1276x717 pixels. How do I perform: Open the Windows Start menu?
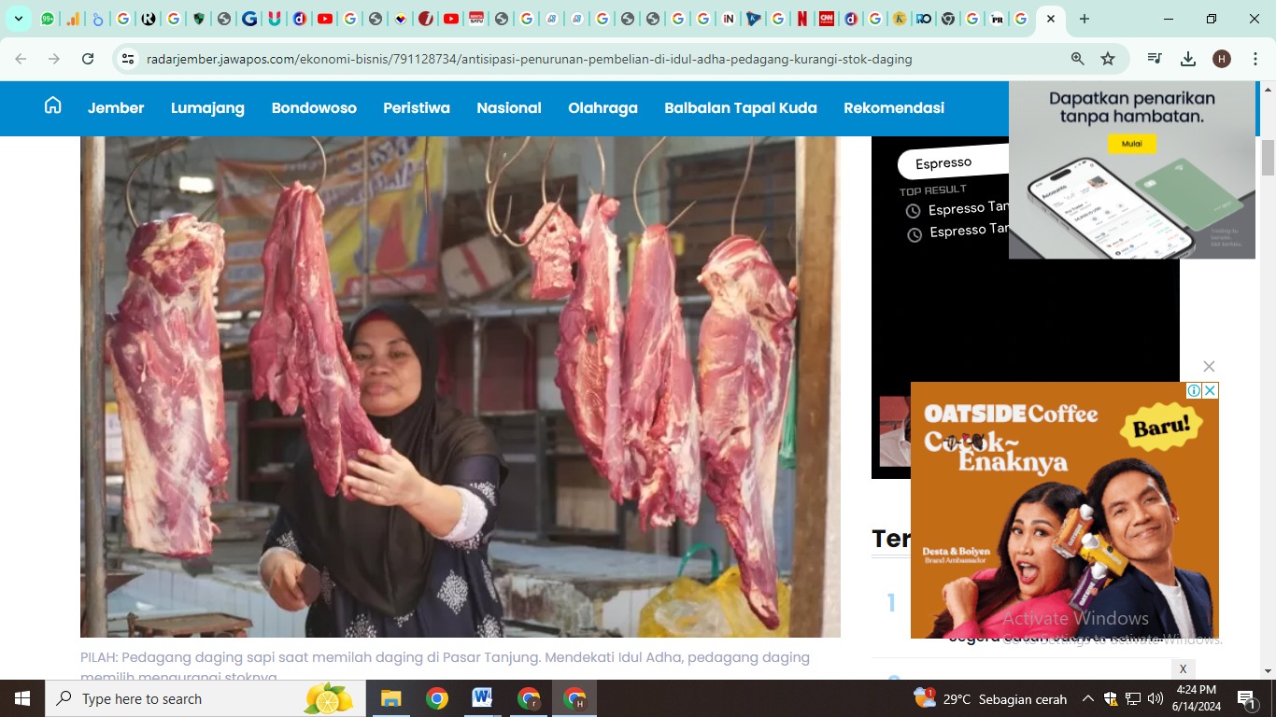pyautogui.click(x=21, y=698)
